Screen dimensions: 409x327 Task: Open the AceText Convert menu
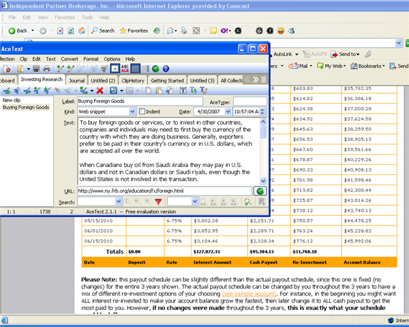pos(70,59)
